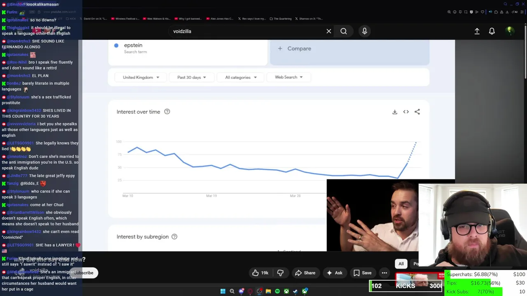
Task: Take a snapshot with capture icon
Action: tap(466, 12)
